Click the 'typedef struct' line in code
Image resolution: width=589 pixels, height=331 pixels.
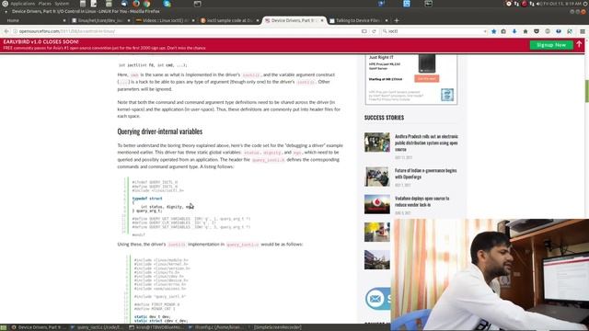coord(147,199)
